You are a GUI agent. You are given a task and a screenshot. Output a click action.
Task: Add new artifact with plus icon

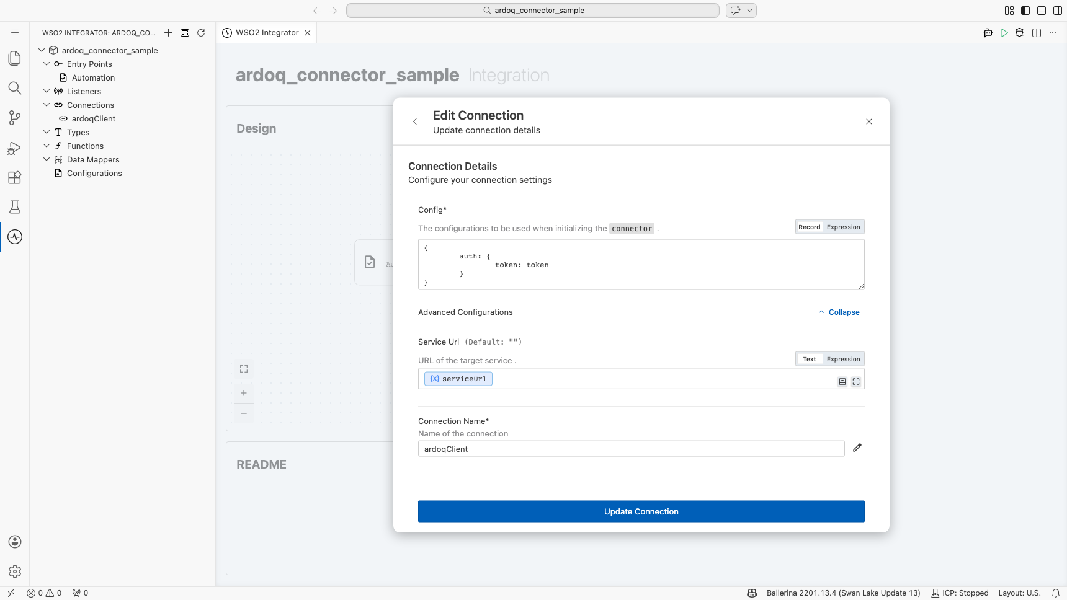(x=168, y=33)
